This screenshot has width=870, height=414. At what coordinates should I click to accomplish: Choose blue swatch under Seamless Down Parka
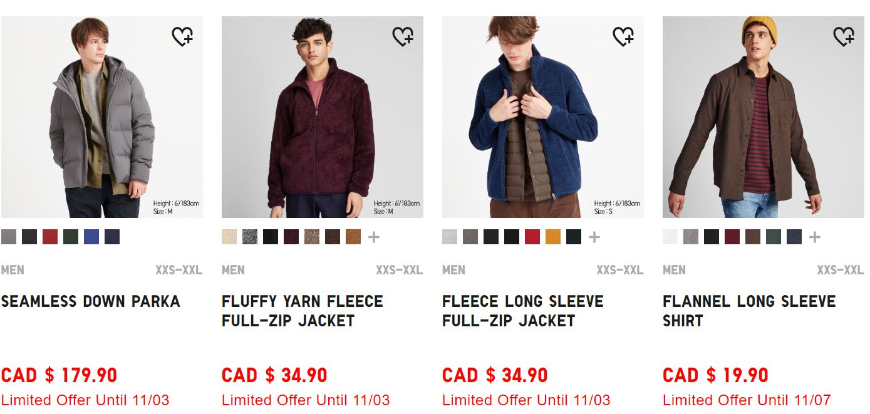(x=91, y=237)
